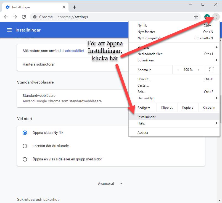Choose Avsluta to quit Chrome

point(174,133)
